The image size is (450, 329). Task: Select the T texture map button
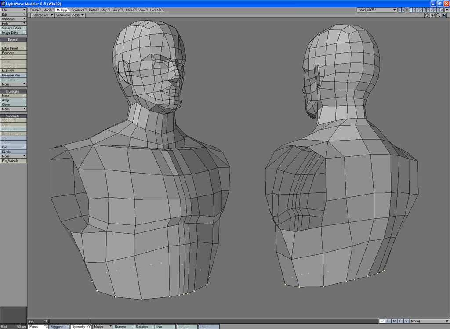(388, 321)
